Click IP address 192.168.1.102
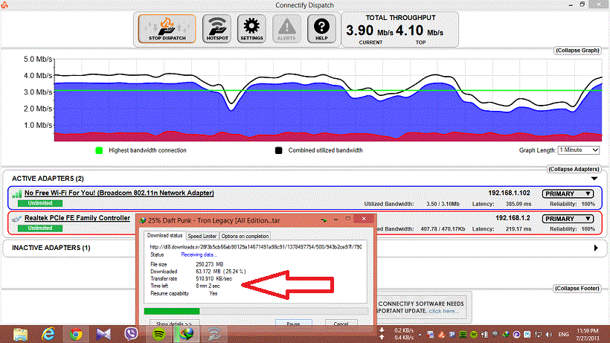This screenshot has width=610, height=343. point(509,193)
